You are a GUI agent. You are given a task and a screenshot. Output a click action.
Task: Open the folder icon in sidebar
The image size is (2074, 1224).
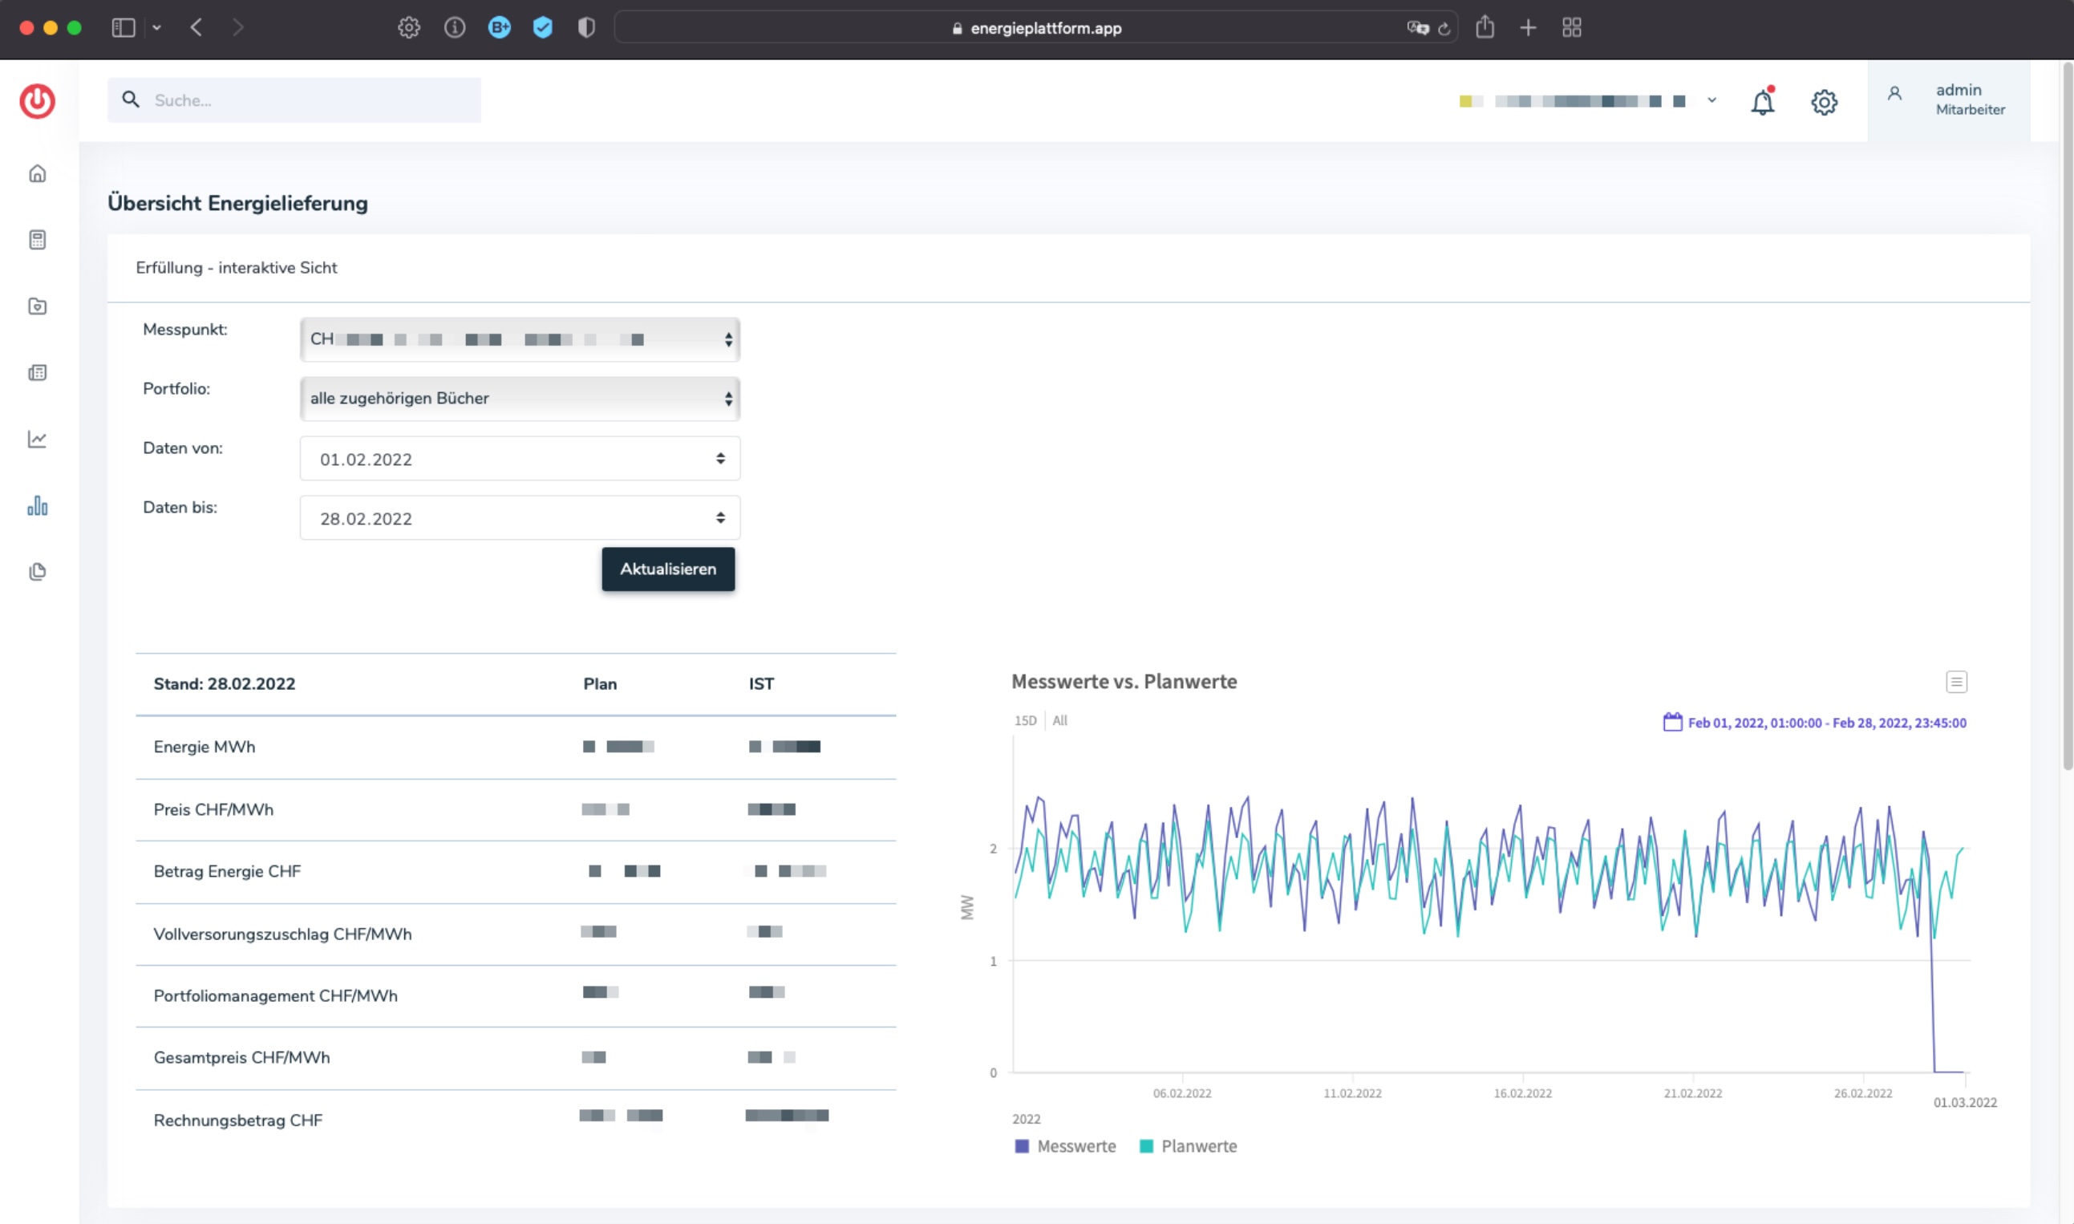37,306
